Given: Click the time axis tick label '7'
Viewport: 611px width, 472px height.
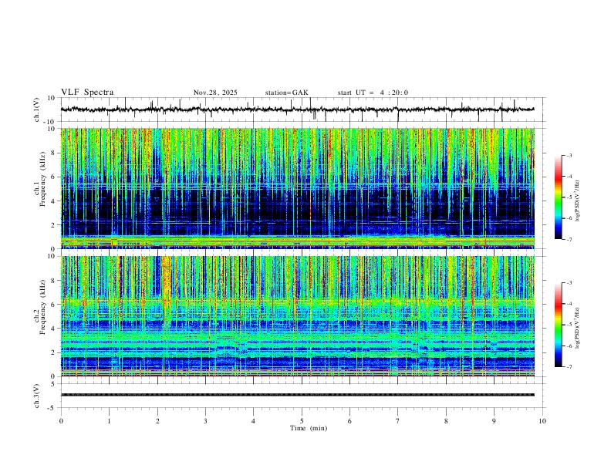Looking at the screenshot, I should 398,421.
